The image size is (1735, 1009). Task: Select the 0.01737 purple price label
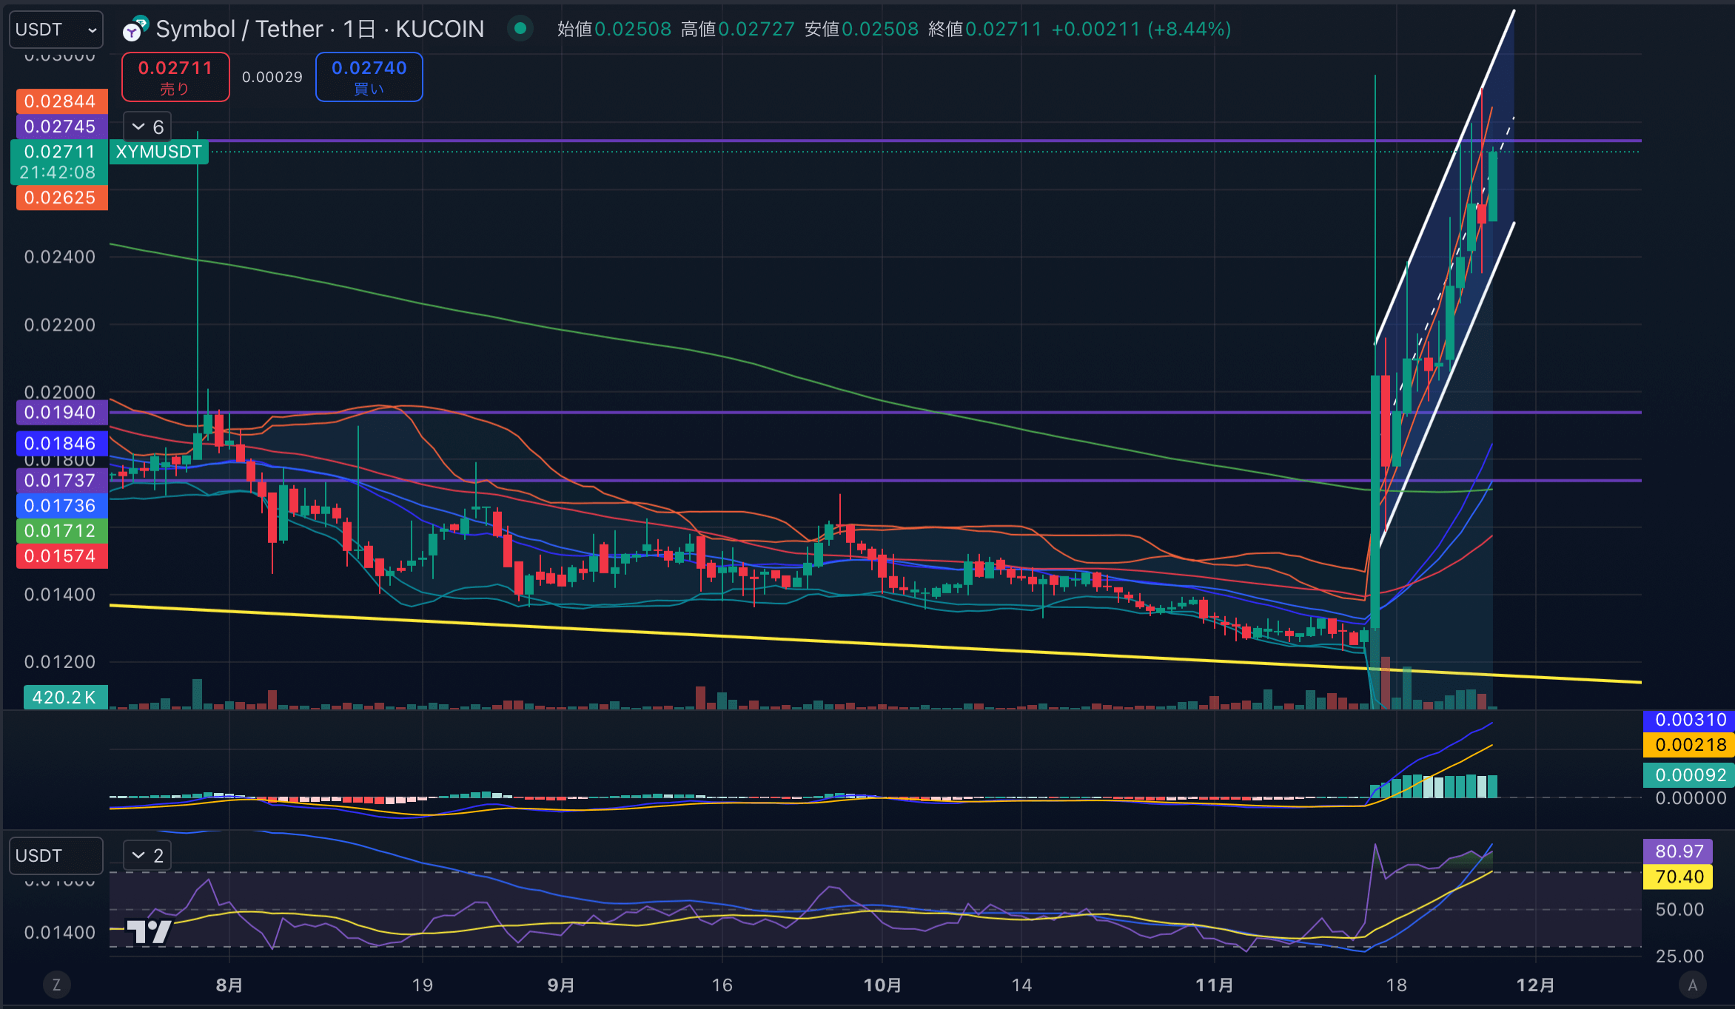coord(61,481)
